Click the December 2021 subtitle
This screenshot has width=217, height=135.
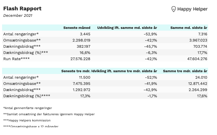tap(18, 16)
